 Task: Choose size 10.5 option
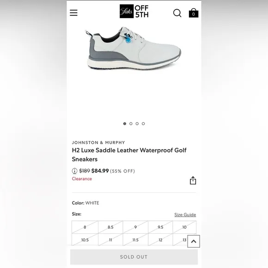pos(85,240)
